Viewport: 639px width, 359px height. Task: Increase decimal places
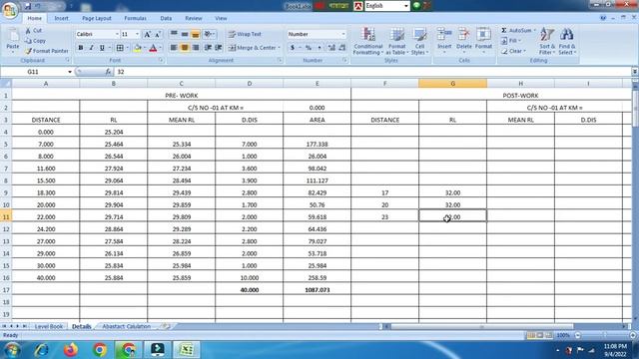(x=331, y=48)
